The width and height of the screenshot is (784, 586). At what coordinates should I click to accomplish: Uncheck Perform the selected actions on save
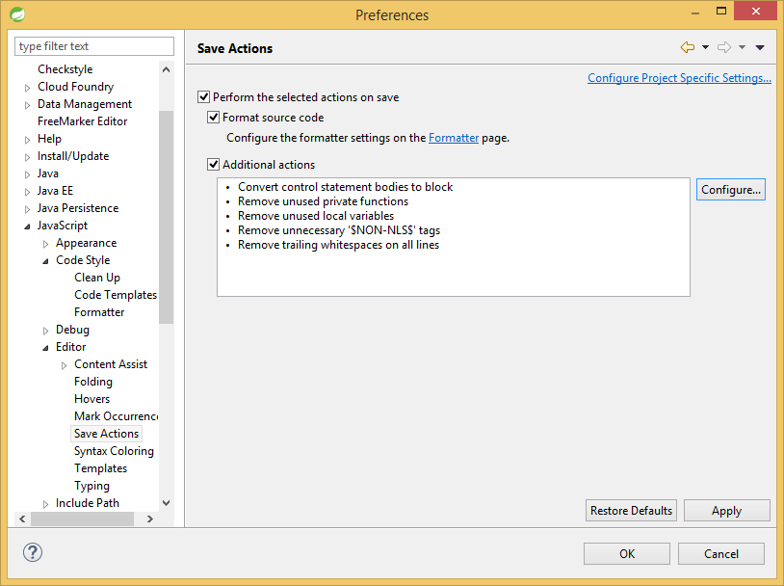[203, 97]
